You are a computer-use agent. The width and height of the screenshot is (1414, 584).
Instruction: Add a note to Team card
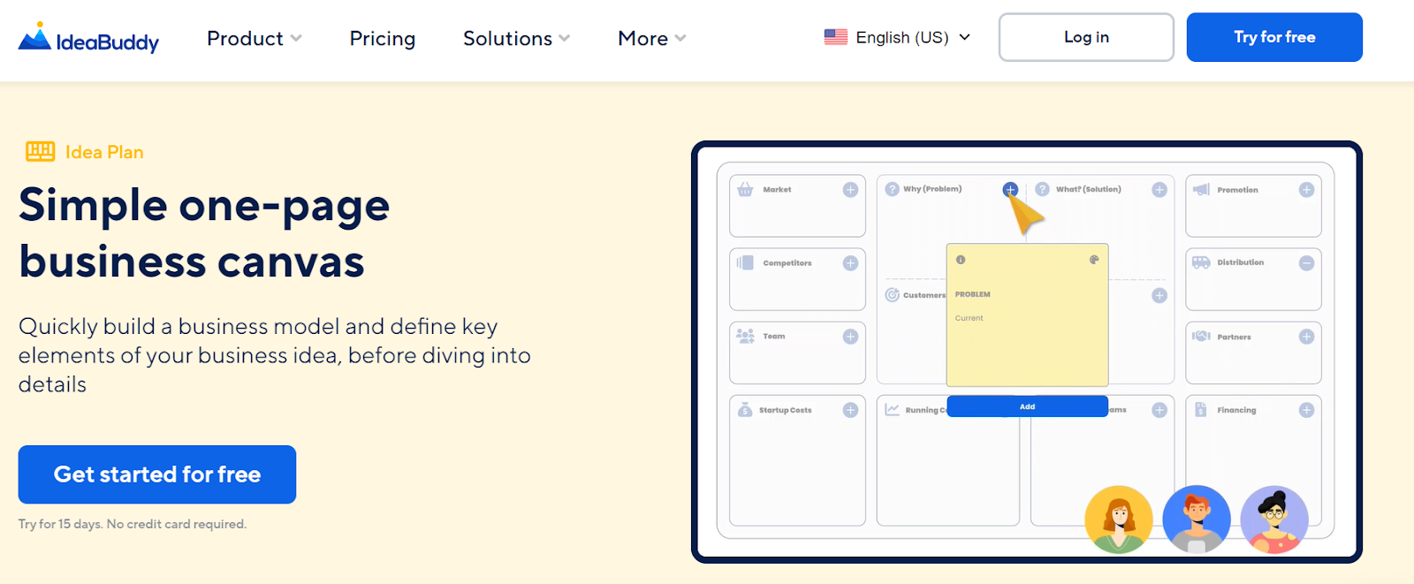(850, 337)
